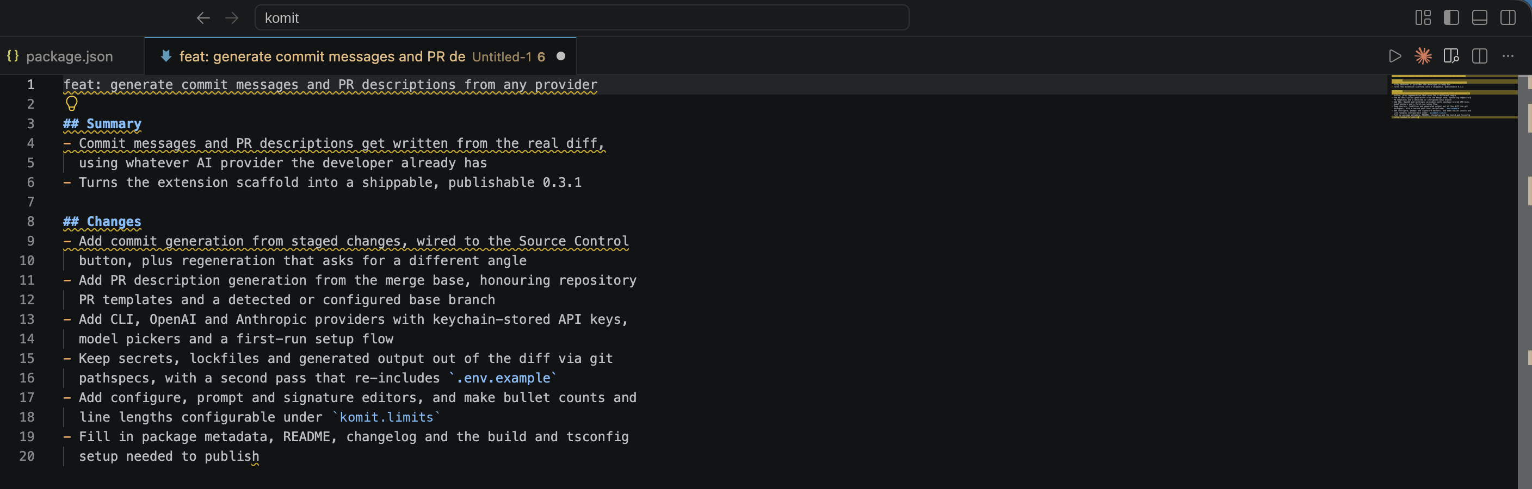Click the Run play button

1394,57
